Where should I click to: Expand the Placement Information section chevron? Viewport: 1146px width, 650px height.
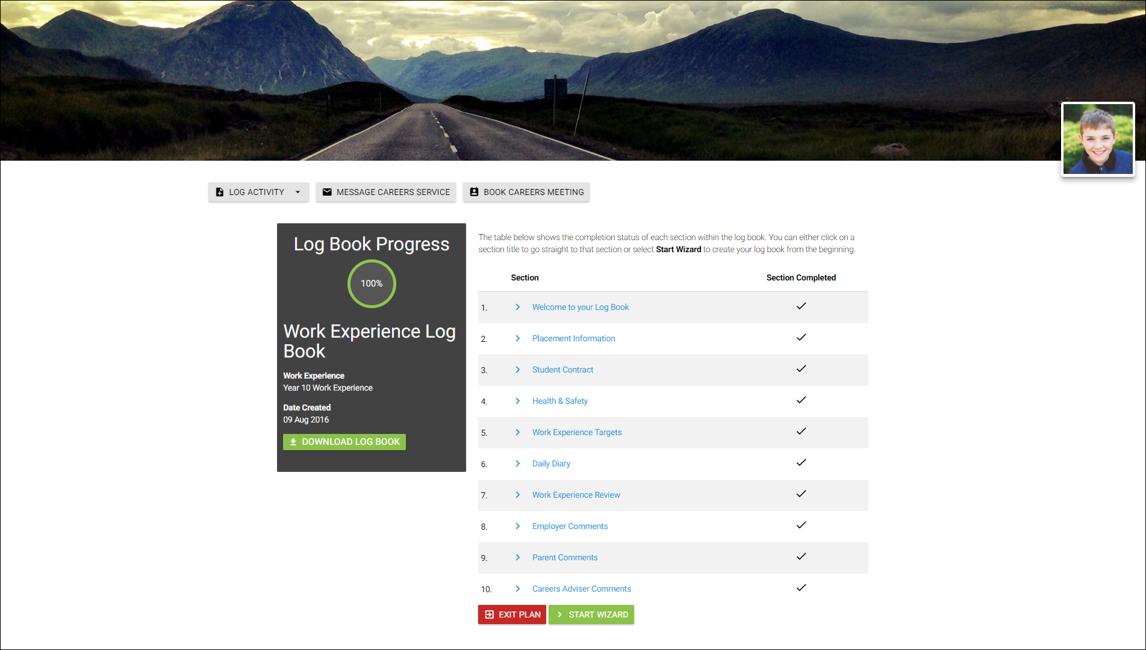coord(517,338)
